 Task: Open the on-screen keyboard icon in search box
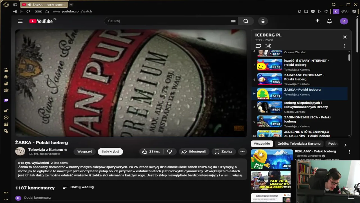click(233, 21)
